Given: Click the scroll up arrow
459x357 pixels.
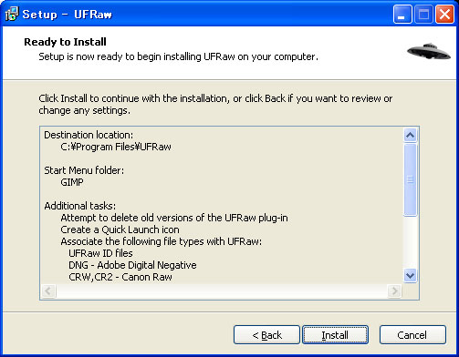Looking at the screenshot, I should (x=411, y=135).
